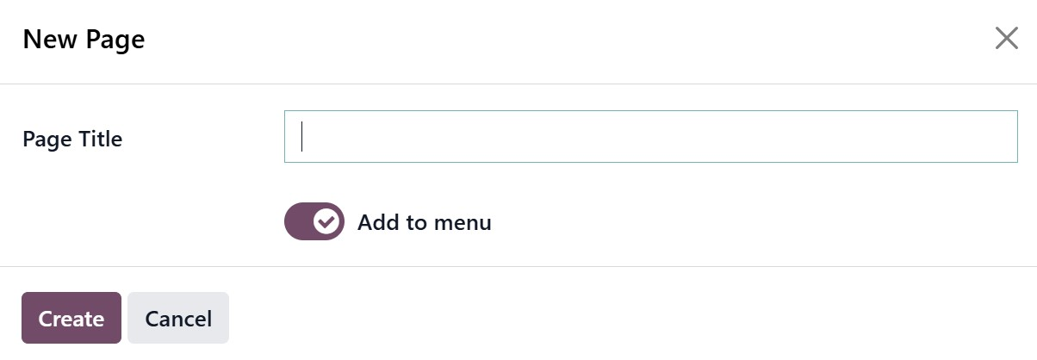1037x360 pixels.
Task: Cancel the new page creation
Action: click(178, 319)
